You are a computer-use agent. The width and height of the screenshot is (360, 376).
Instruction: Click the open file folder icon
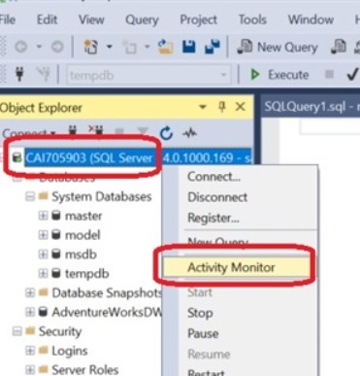coord(165,47)
